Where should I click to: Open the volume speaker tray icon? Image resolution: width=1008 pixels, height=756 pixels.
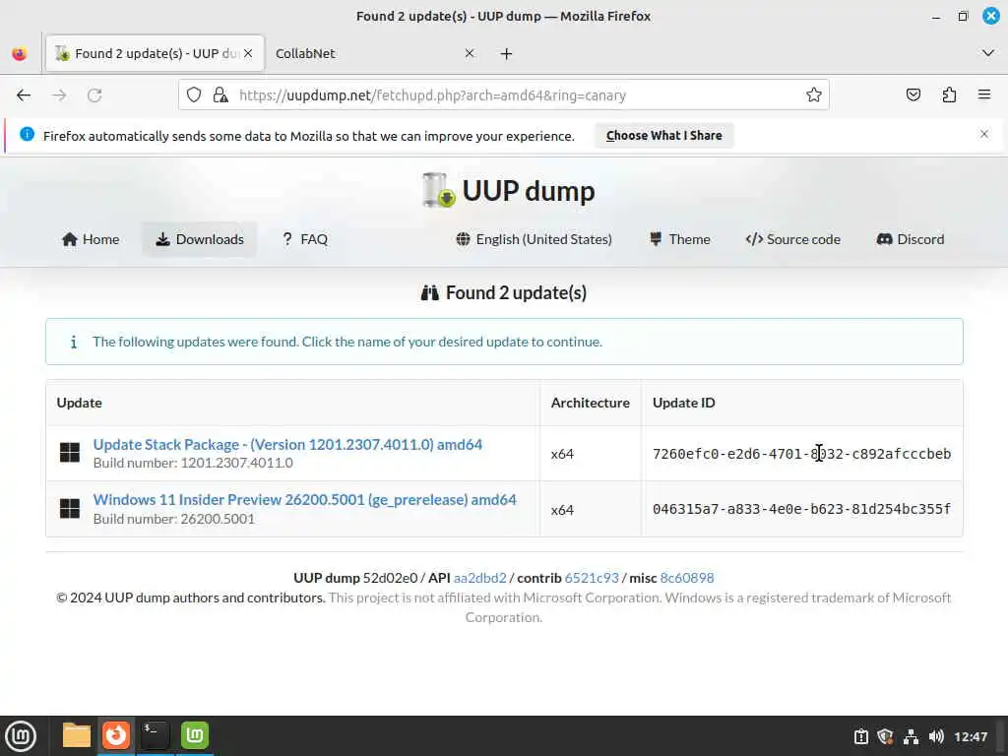[936, 736]
